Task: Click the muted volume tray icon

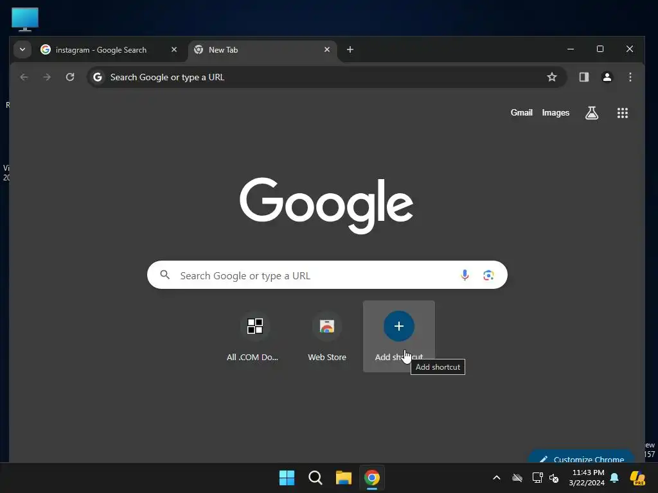Action: [554, 478]
